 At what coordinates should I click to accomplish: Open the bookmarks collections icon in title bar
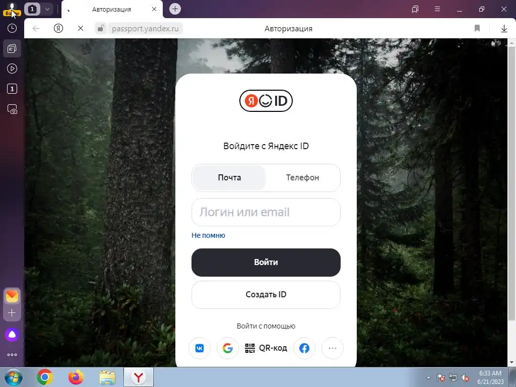(x=415, y=9)
